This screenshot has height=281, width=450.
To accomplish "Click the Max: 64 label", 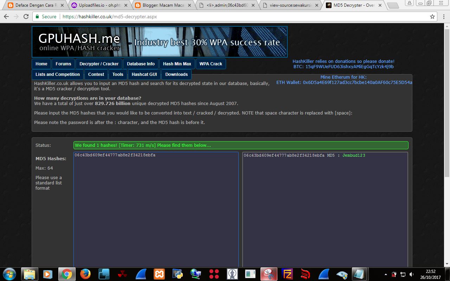I will click(x=44, y=168).
